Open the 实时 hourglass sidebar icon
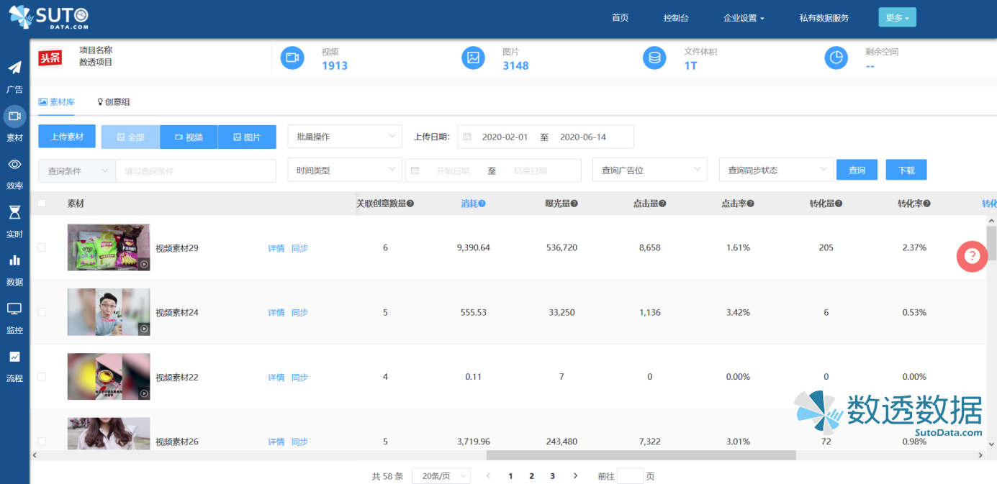997x484 pixels. click(14, 212)
